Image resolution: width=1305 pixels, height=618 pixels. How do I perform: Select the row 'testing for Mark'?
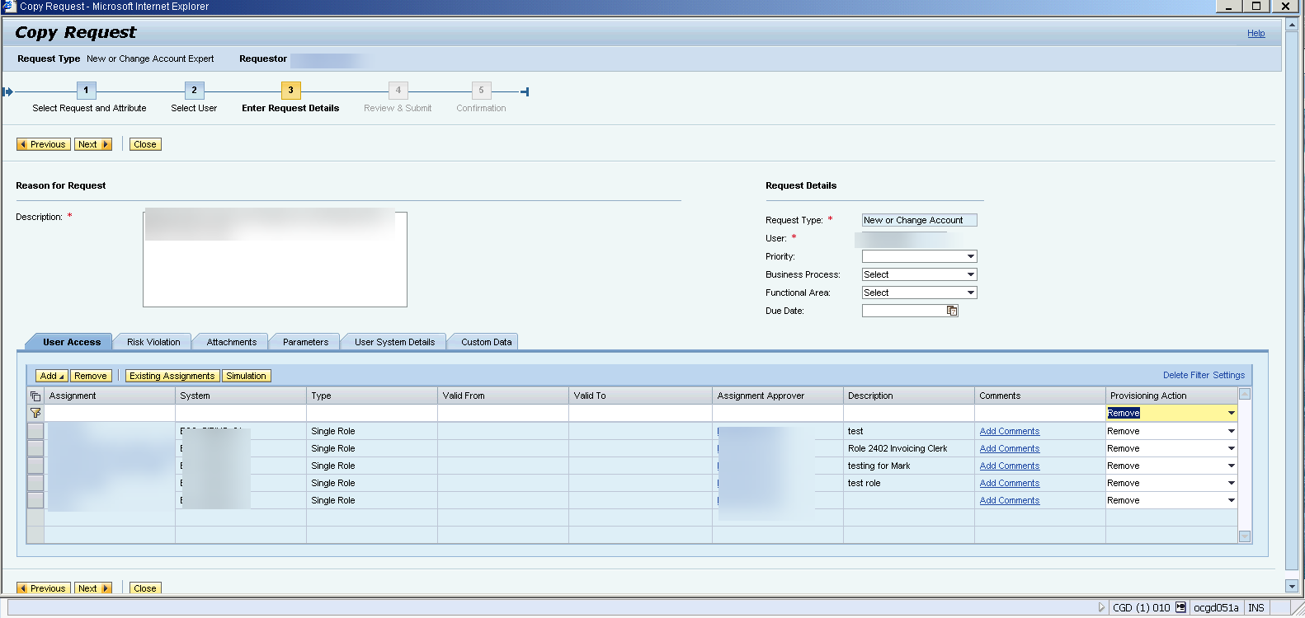[35, 466]
